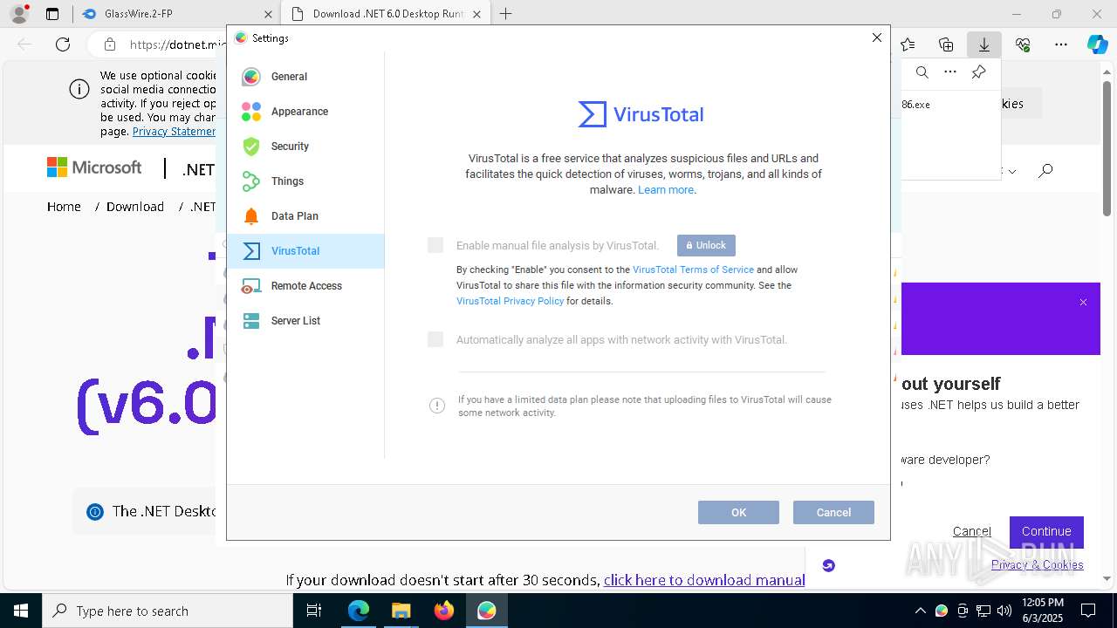Open Edge collections icon
Screen dimensions: 1117x628
946,44
